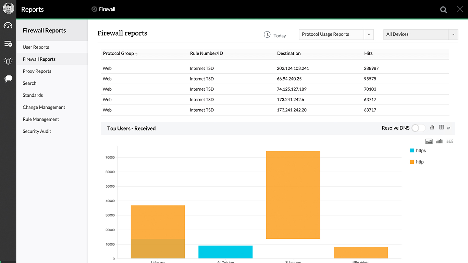Click the arrow of Protocol Usage Reports dropdown
Image resolution: width=468 pixels, height=263 pixels.
pyautogui.click(x=369, y=35)
